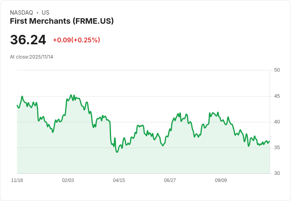Screen dimensions: 291x201
Task: Click the US market label
Action: click(x=45, y=13)
